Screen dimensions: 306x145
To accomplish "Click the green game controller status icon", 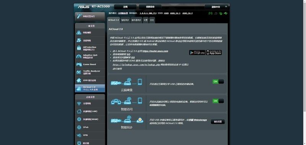I will tap(211, 13).
